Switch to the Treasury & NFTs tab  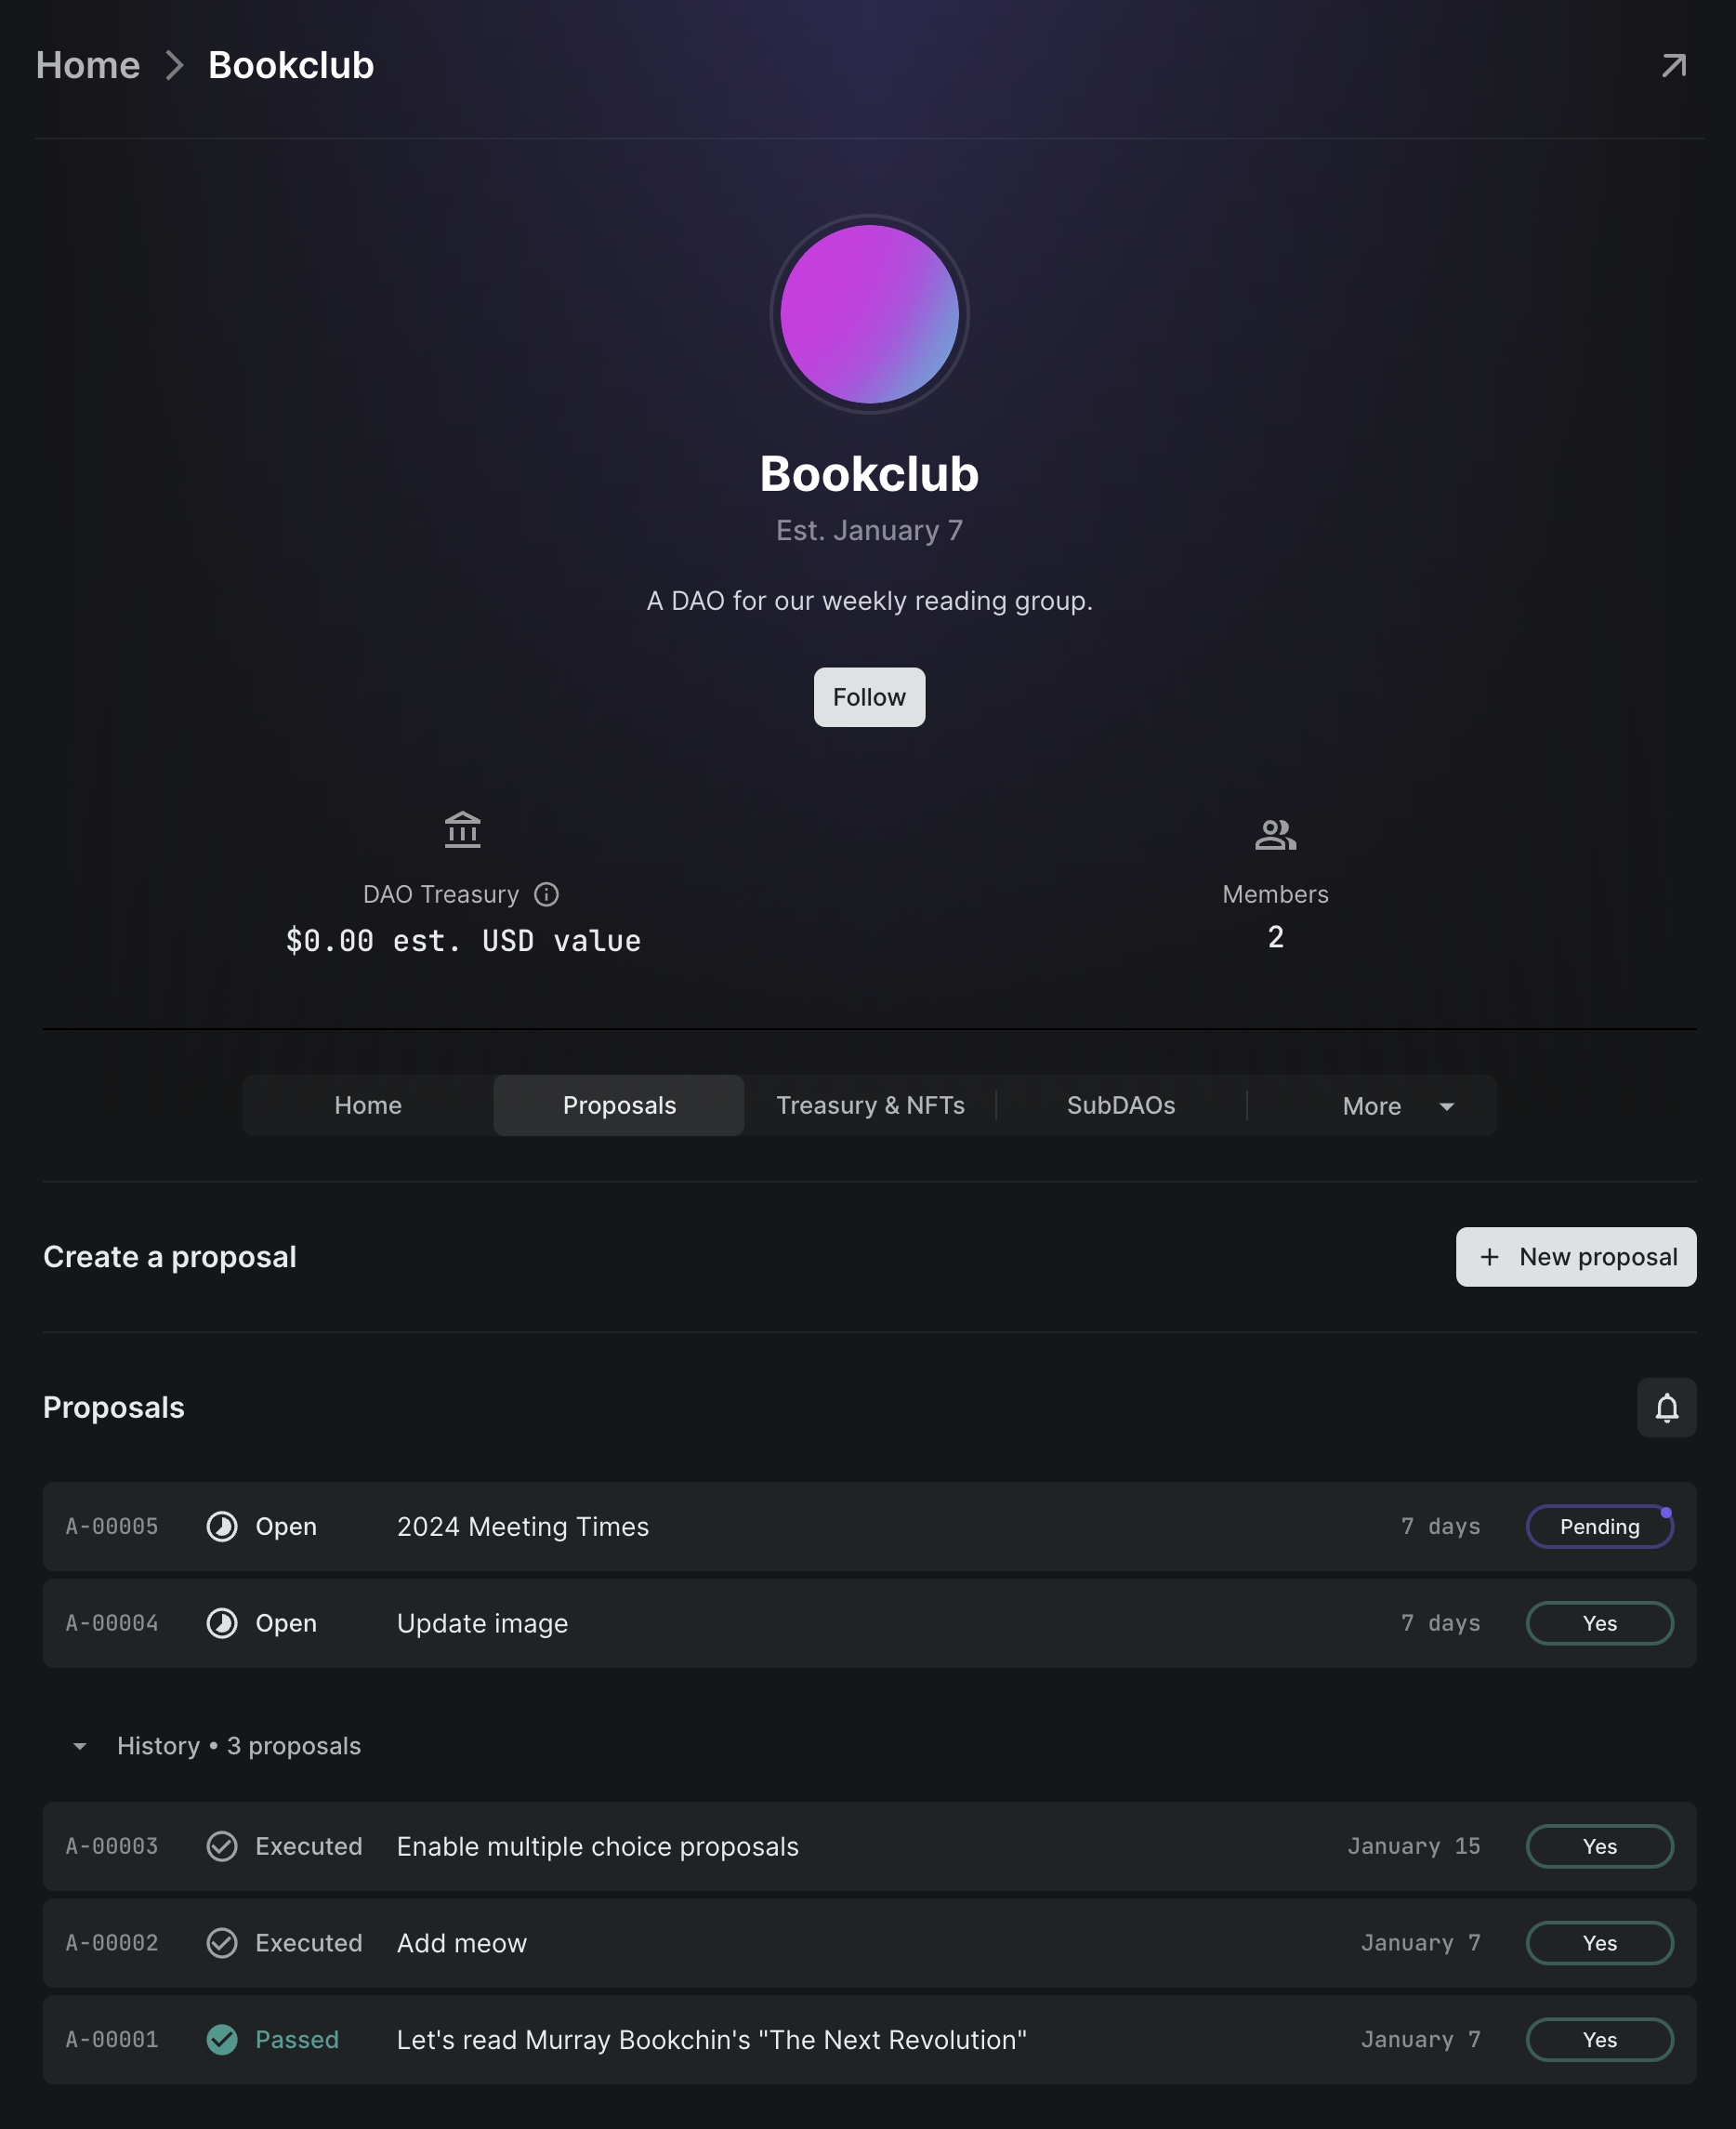tap(870, 1105)
